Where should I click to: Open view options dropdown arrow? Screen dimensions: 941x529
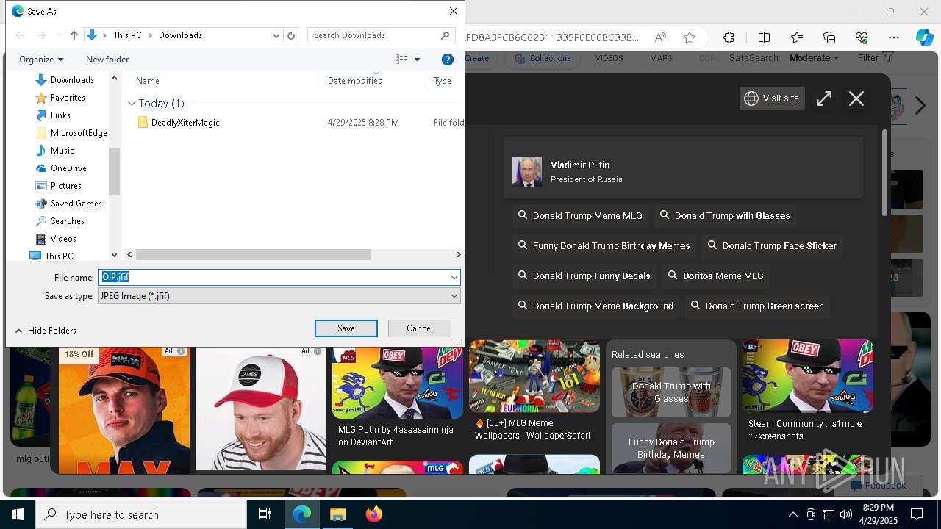point(418,60)
